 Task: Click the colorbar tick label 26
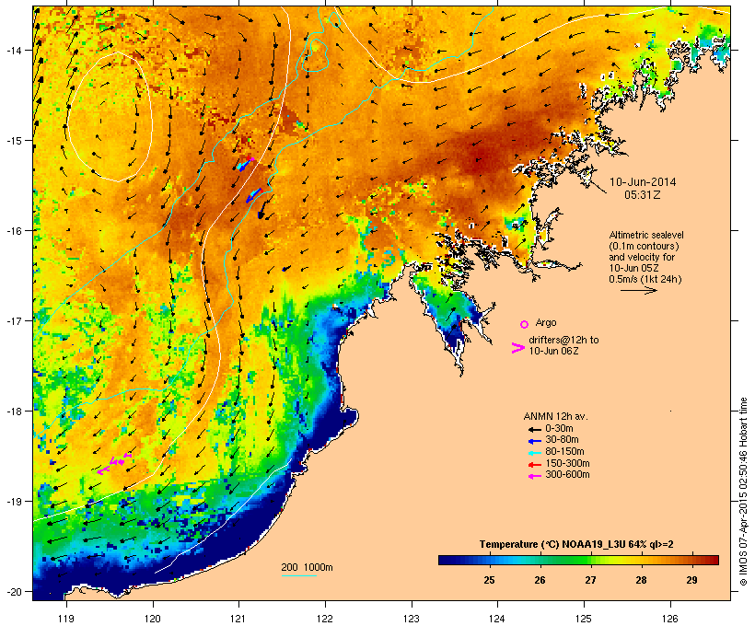click(x=540, y=580)
